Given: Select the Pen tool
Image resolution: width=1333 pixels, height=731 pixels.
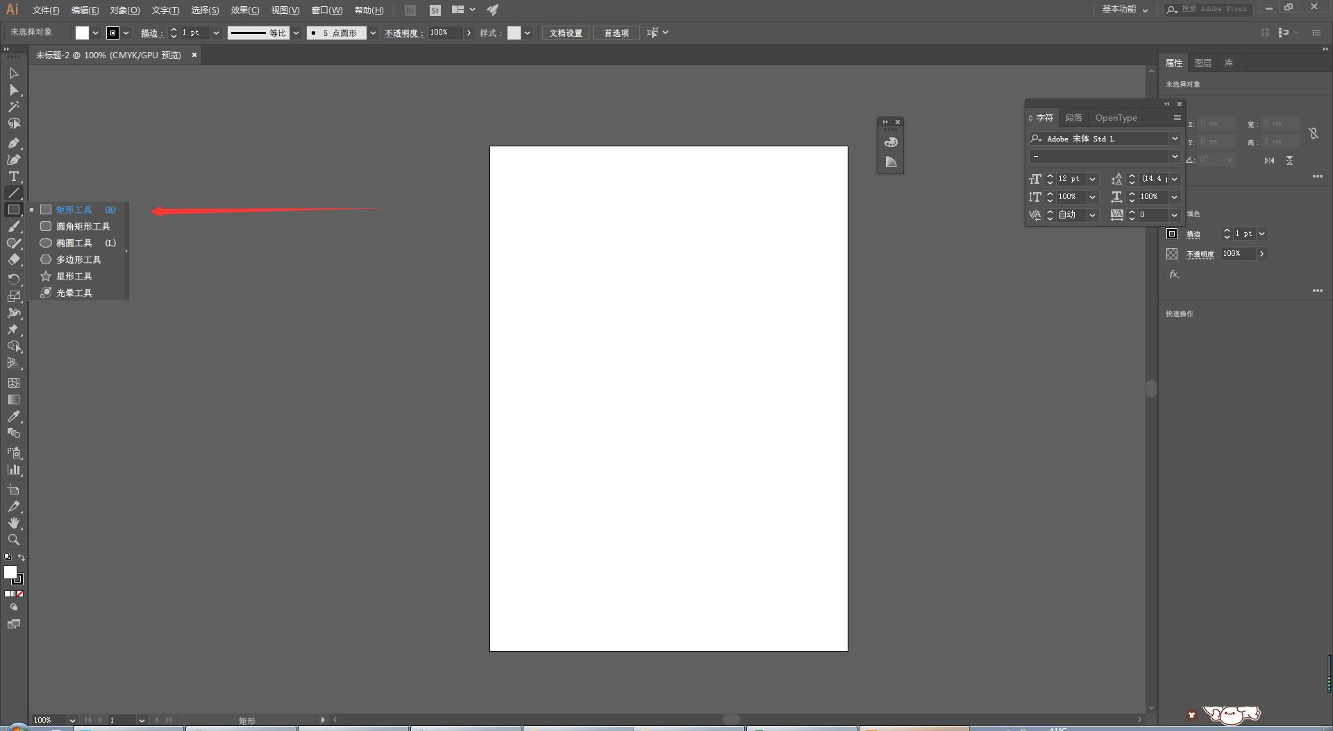Looking at the screenshot, I should tap(14, 143).
